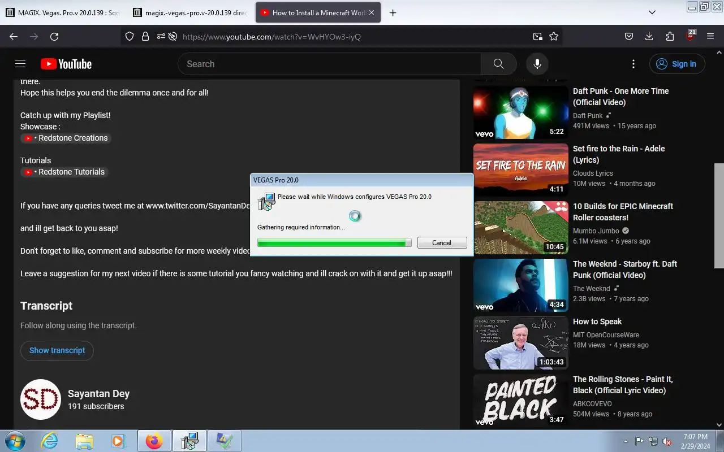
Task: Bookmark this page with the star icon
Action: click(554, 36)
